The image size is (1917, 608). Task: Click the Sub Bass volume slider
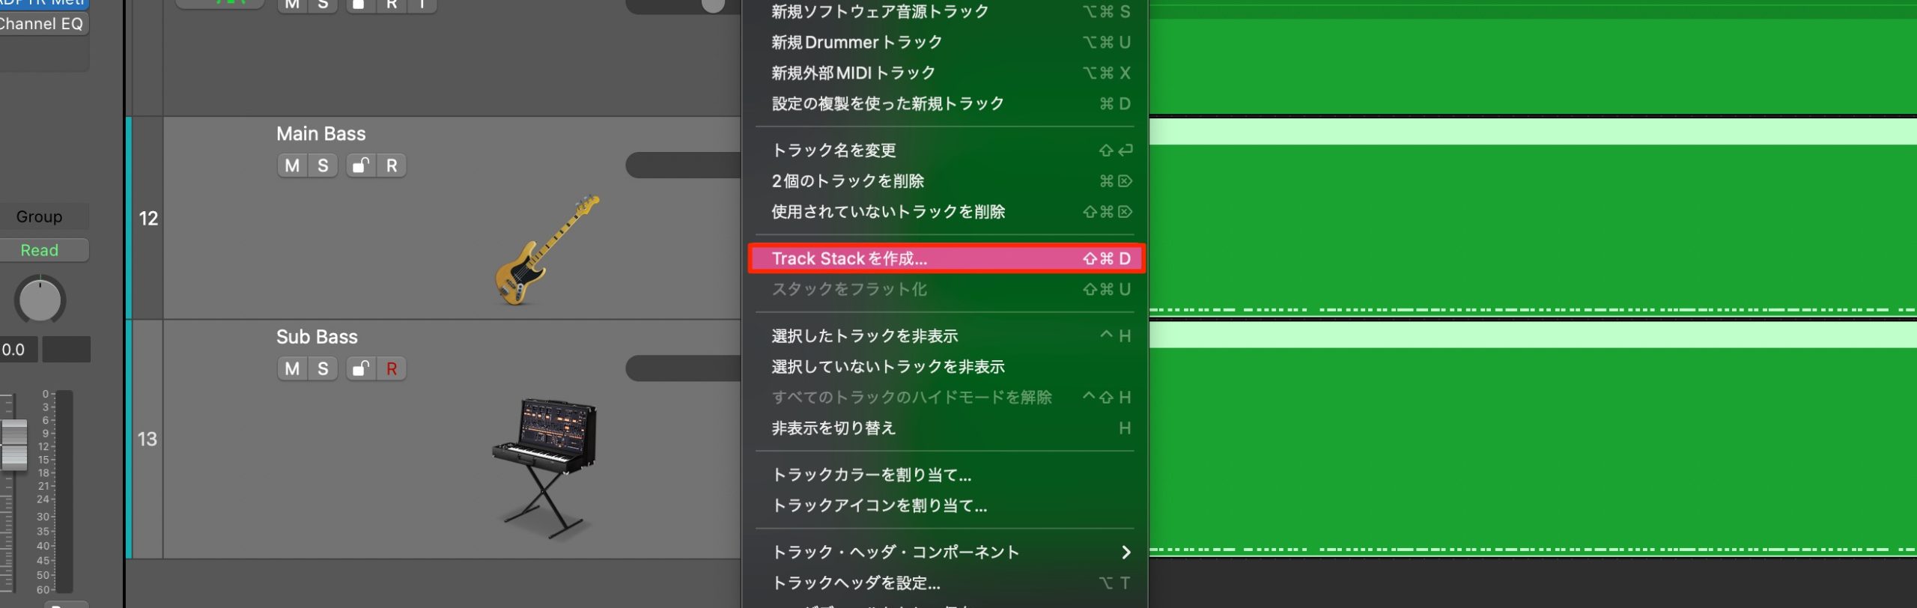[683, 368]
